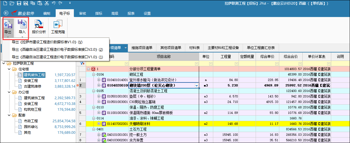Click the Open folder icon in title bar
Screen dimensions: 350x143
pyautogui.click(x=12, y=3)
